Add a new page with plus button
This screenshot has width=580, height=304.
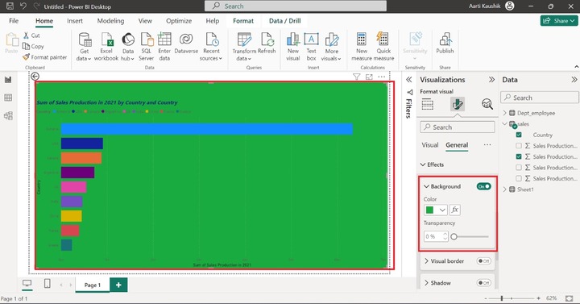click(118, 285)
